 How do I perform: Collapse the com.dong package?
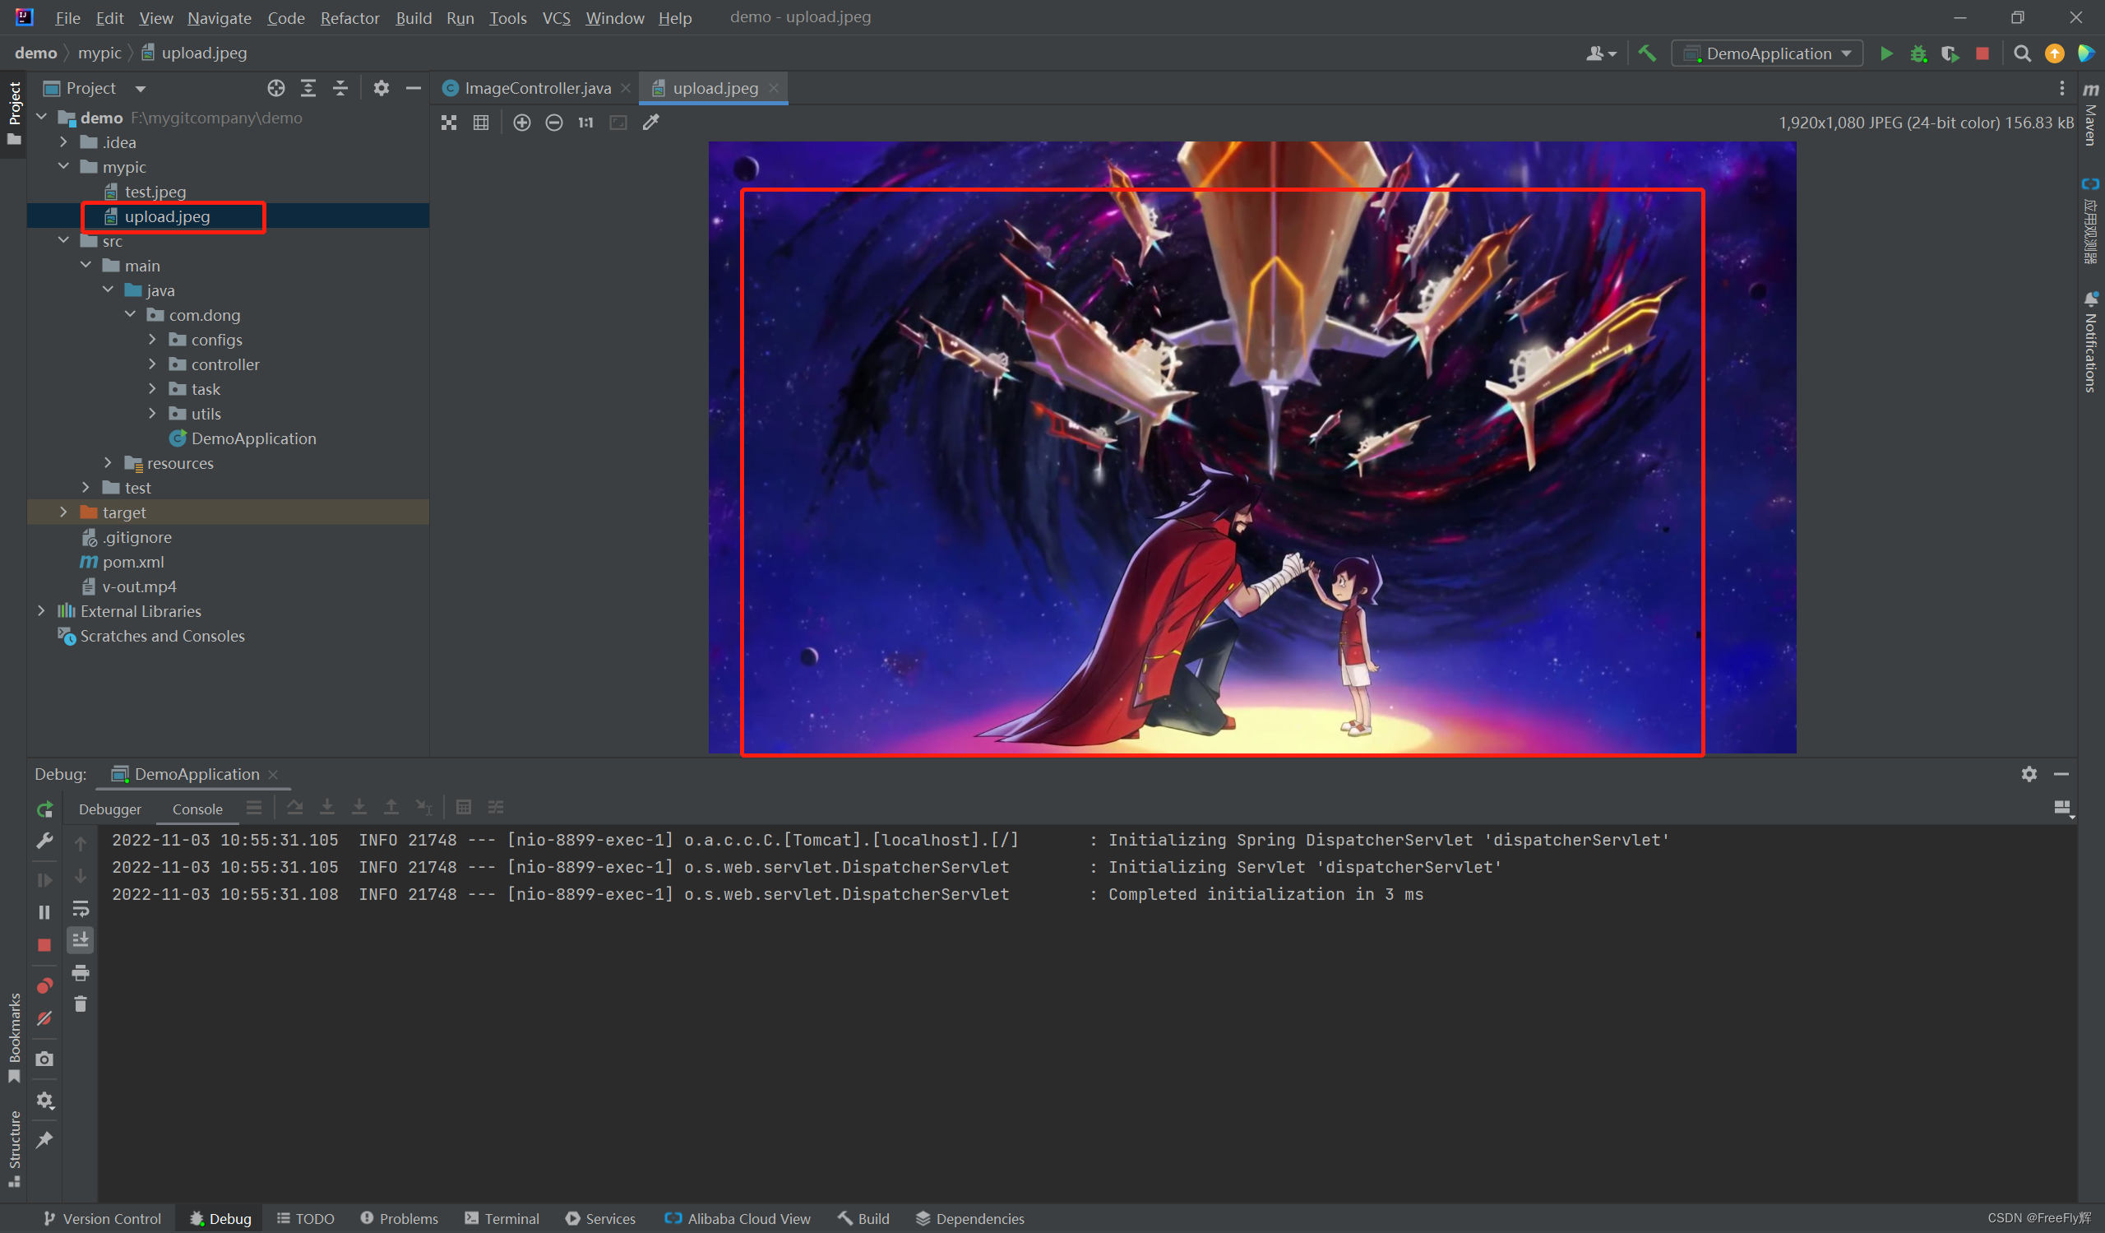pyautogui.click(x=129, y=315)
